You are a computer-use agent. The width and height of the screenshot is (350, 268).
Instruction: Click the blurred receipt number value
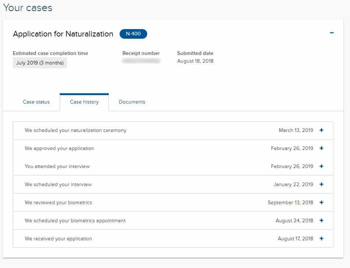point(141,61)
